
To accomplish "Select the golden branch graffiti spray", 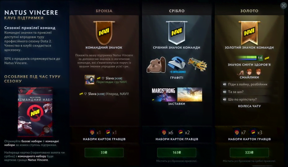I will 197,65.
